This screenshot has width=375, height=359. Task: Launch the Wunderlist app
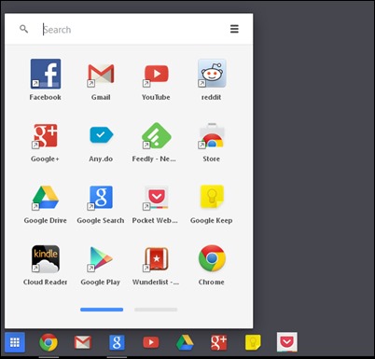(156, 258)
